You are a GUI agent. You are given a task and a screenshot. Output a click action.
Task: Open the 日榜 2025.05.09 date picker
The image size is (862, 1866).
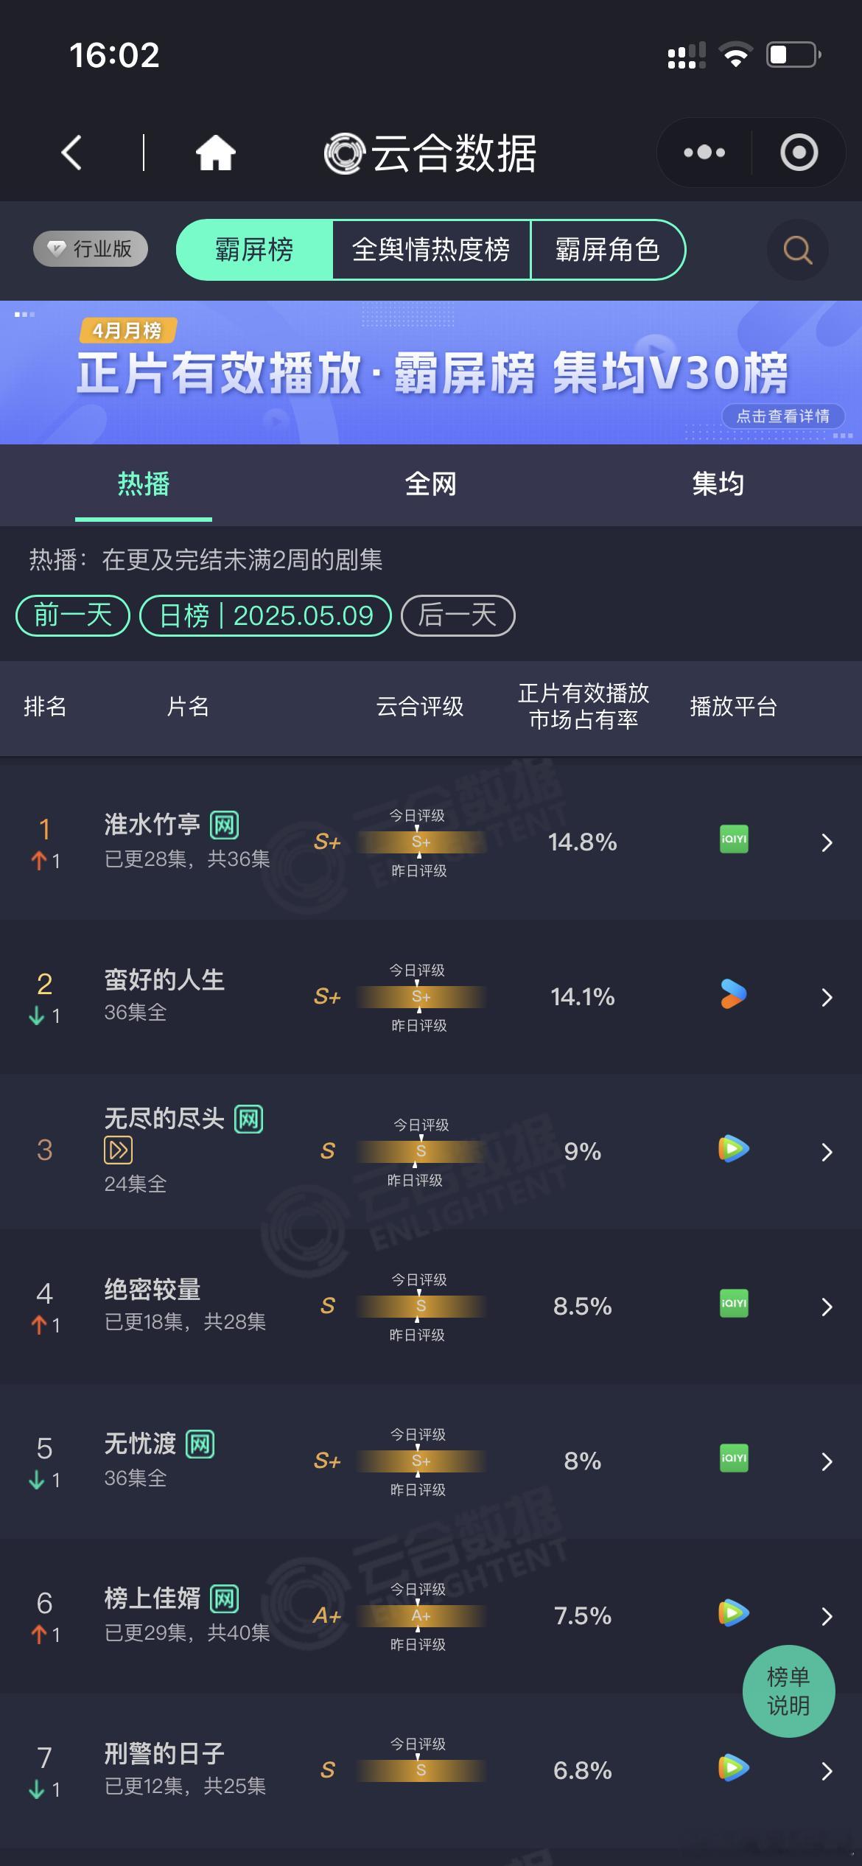click(265, 615)
